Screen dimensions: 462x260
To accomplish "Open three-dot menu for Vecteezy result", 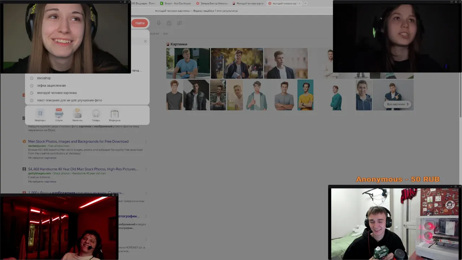I will tap(146, 142).
